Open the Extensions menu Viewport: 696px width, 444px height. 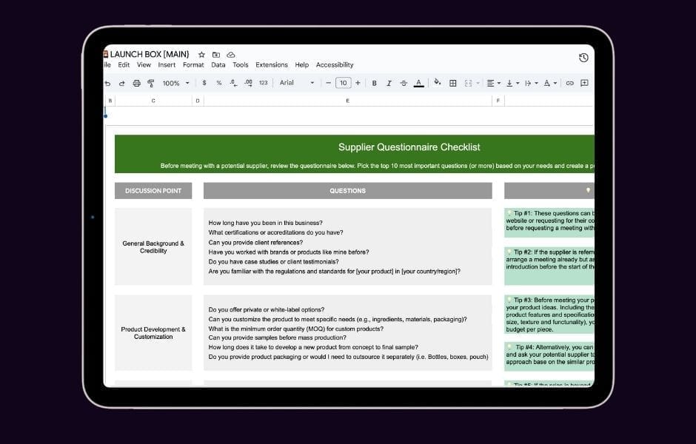click(272, 65)
